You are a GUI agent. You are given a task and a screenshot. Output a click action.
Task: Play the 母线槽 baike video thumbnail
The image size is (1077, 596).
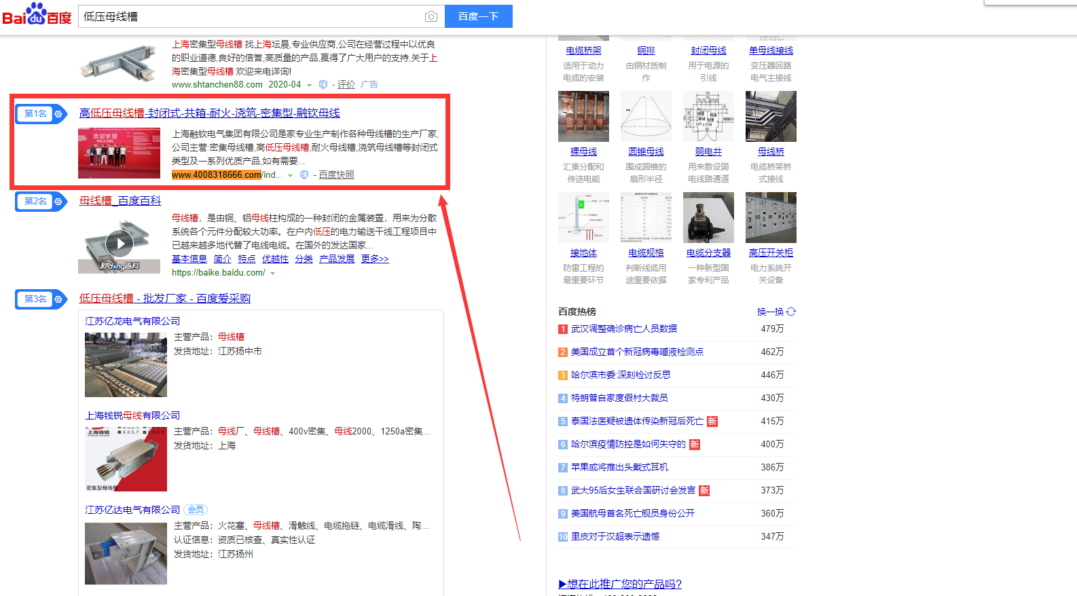120,243
